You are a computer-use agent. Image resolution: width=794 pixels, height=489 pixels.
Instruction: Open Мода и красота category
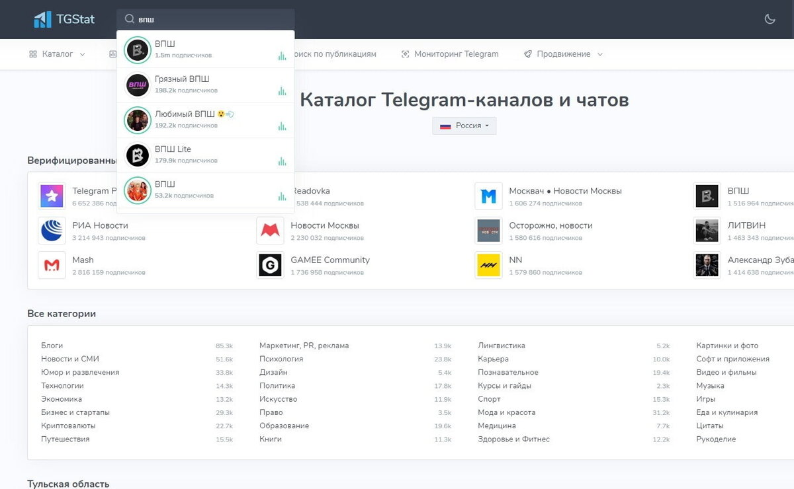click(x=507, y=412)
